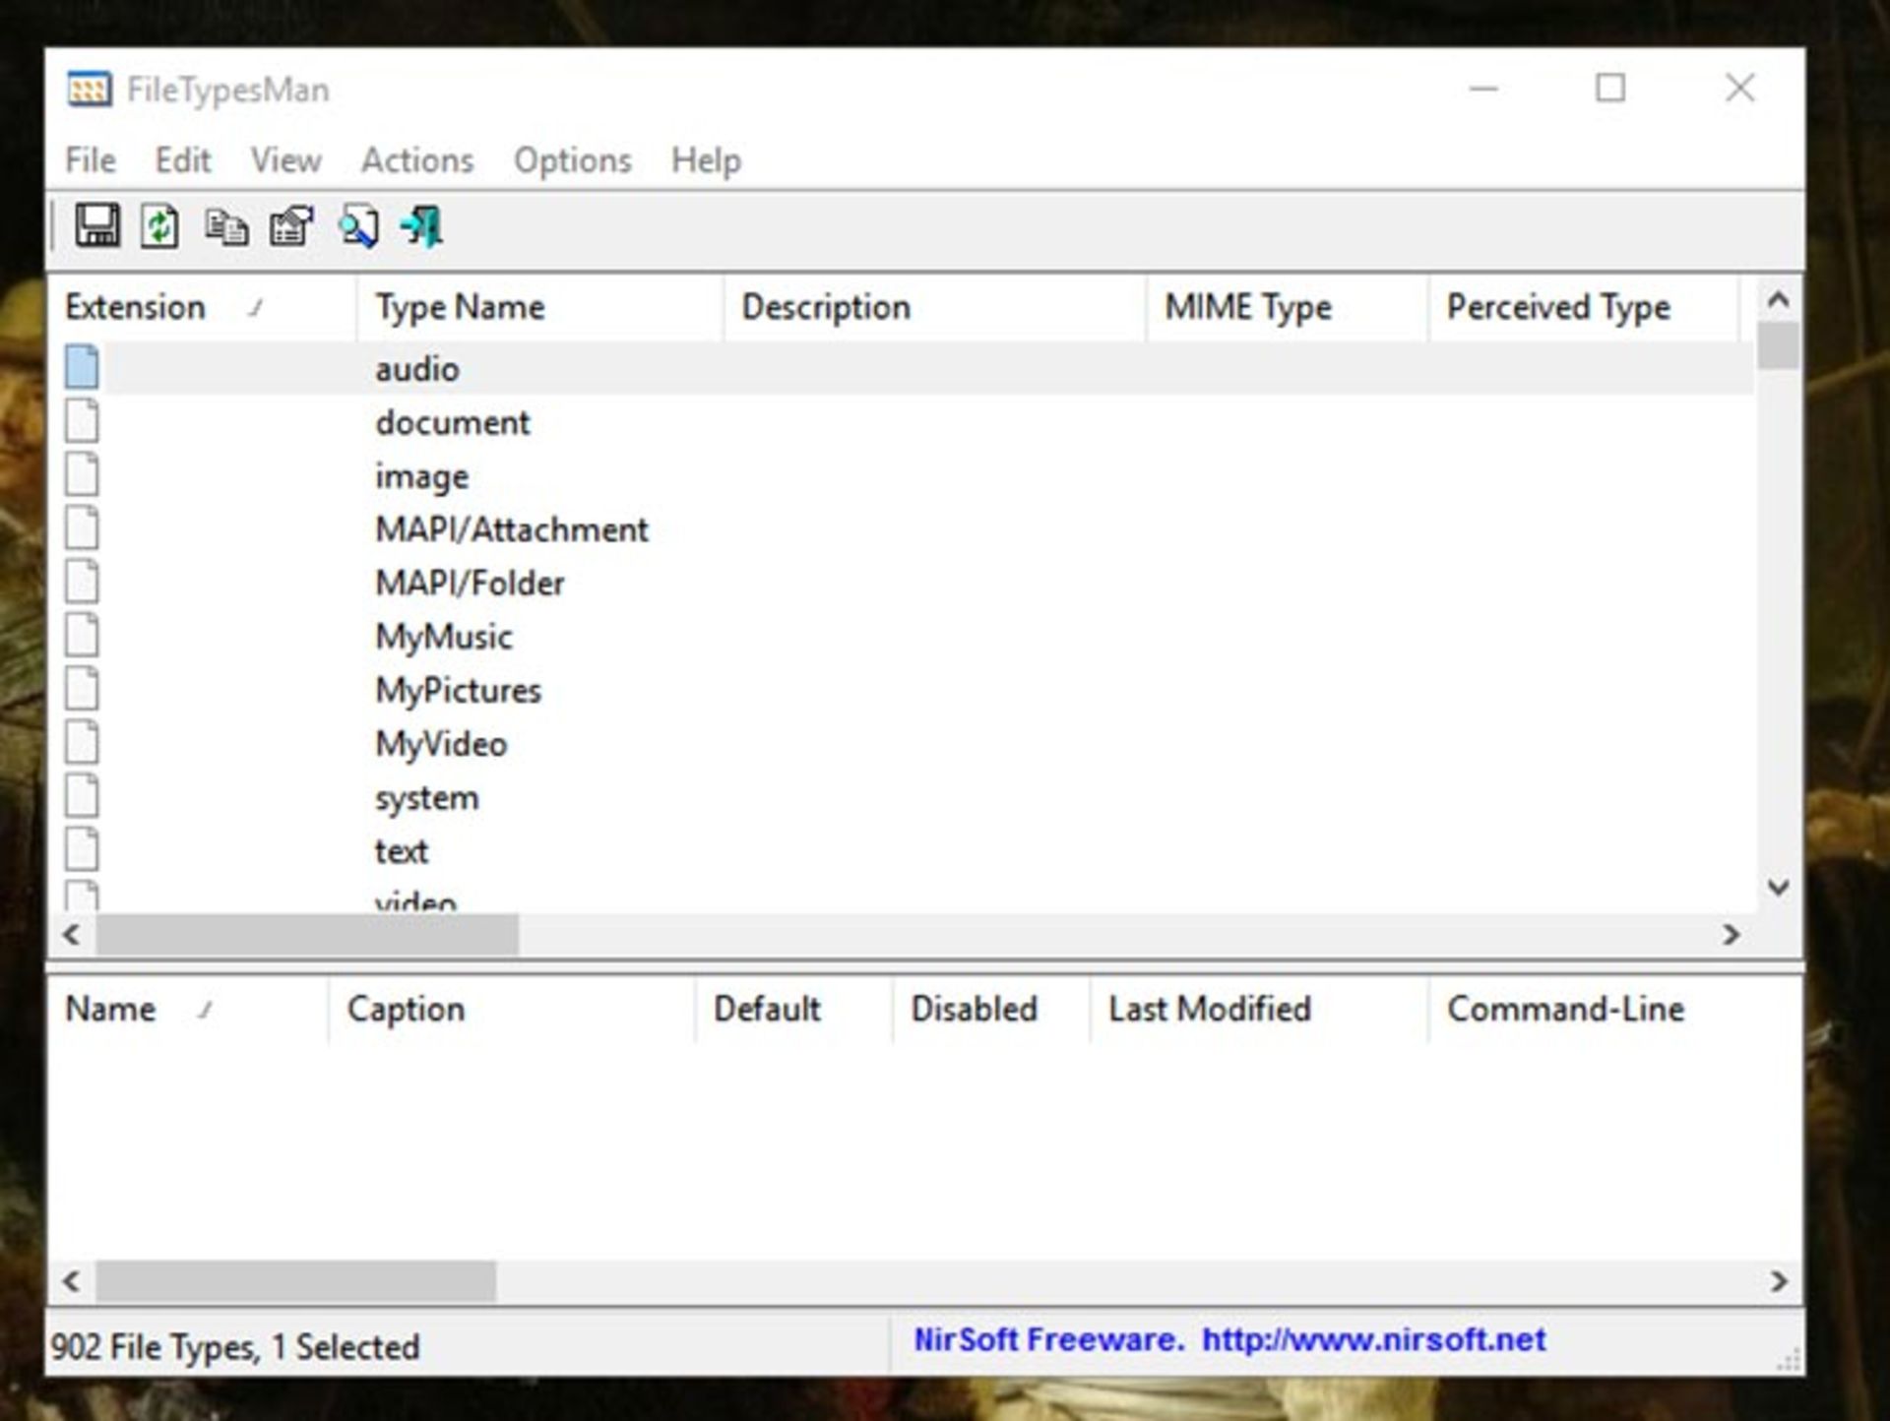Click the file types vertical scrollbar thumb
Screen dimensions: 1890x1421
(x=1778, y=346)
